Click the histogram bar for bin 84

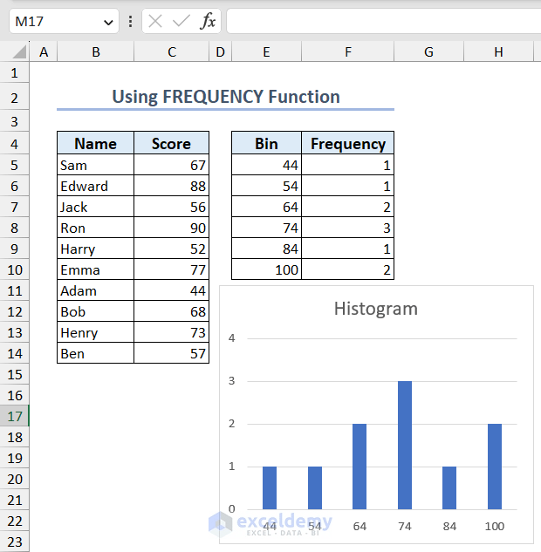pos(449,488)
